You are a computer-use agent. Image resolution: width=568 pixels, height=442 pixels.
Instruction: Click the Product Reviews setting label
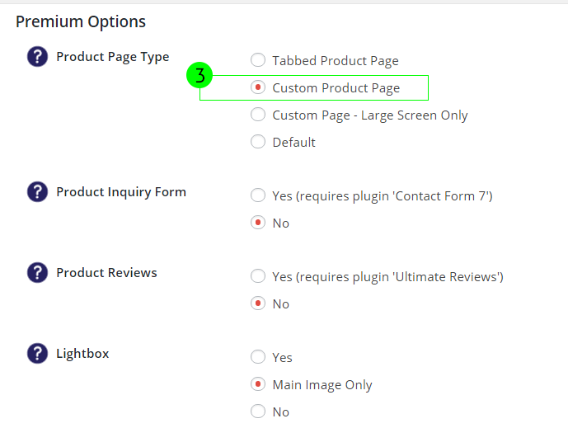pos(106,272)
